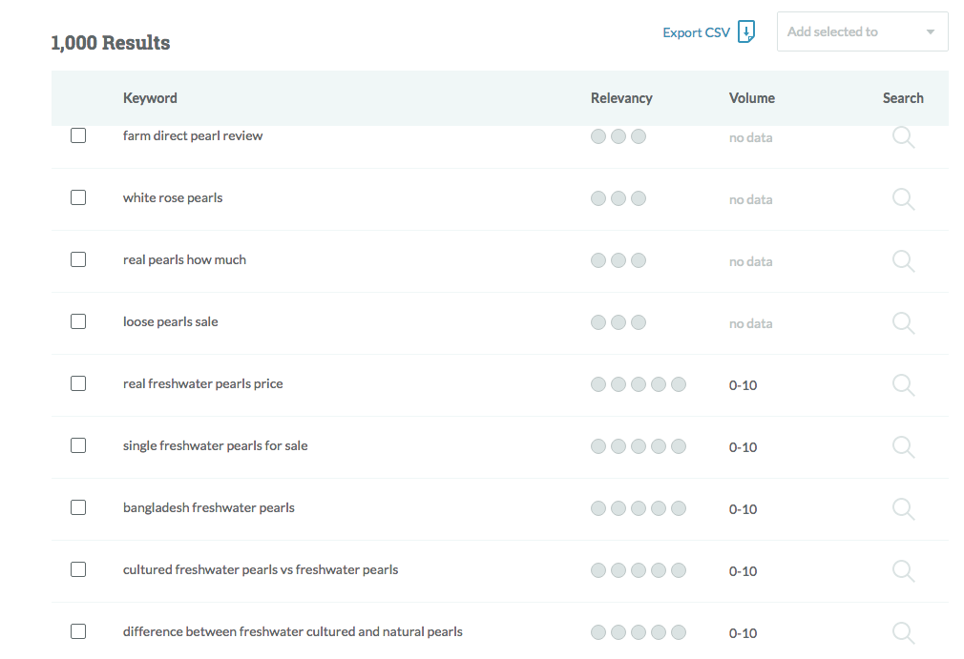
Task: Click magnifier for single freshwater pearls for sale
Action: click(x=903, y=447)
